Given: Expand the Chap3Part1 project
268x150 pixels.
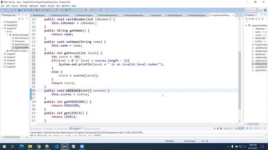Looking at the screenshot, I should [x=3, y=22].
